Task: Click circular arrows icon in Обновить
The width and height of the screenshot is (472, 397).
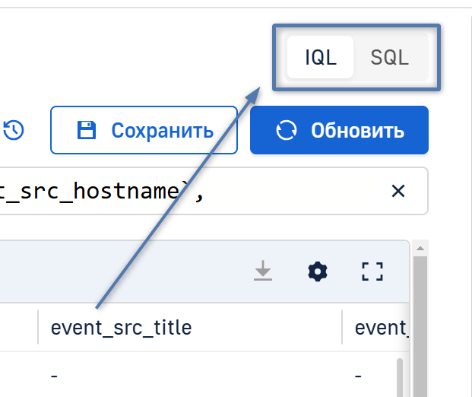Action: click(287, 130)
